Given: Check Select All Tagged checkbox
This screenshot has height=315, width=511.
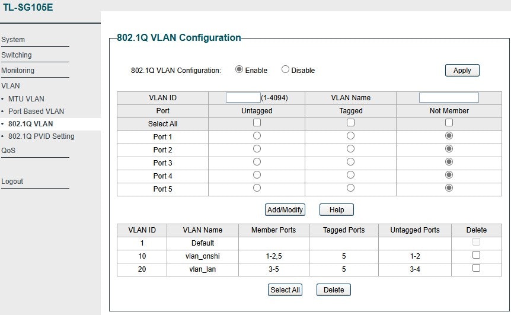Looking at the screenshot, I should coord(351,123).
